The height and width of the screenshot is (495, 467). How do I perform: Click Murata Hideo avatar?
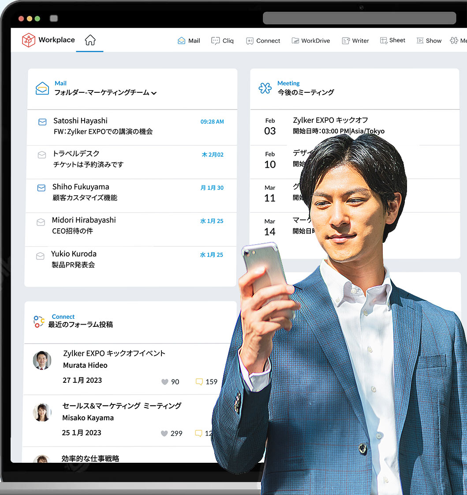click(42, 360)
